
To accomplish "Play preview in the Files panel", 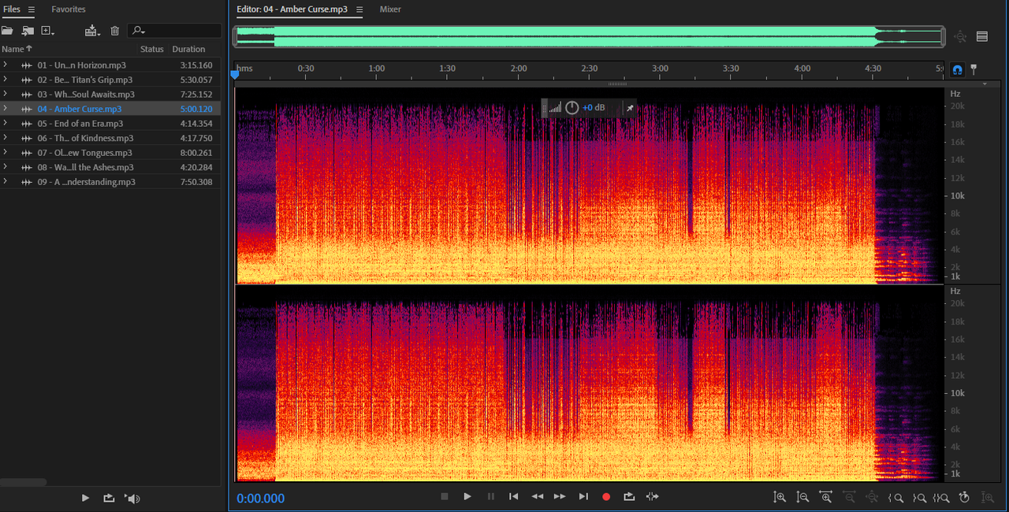I will point(86,498).
